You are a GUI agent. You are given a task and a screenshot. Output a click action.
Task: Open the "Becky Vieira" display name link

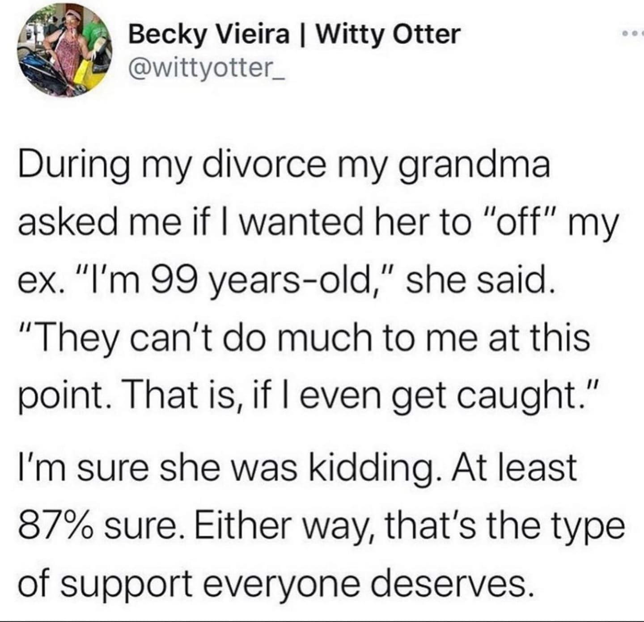(x=209, y=34)
